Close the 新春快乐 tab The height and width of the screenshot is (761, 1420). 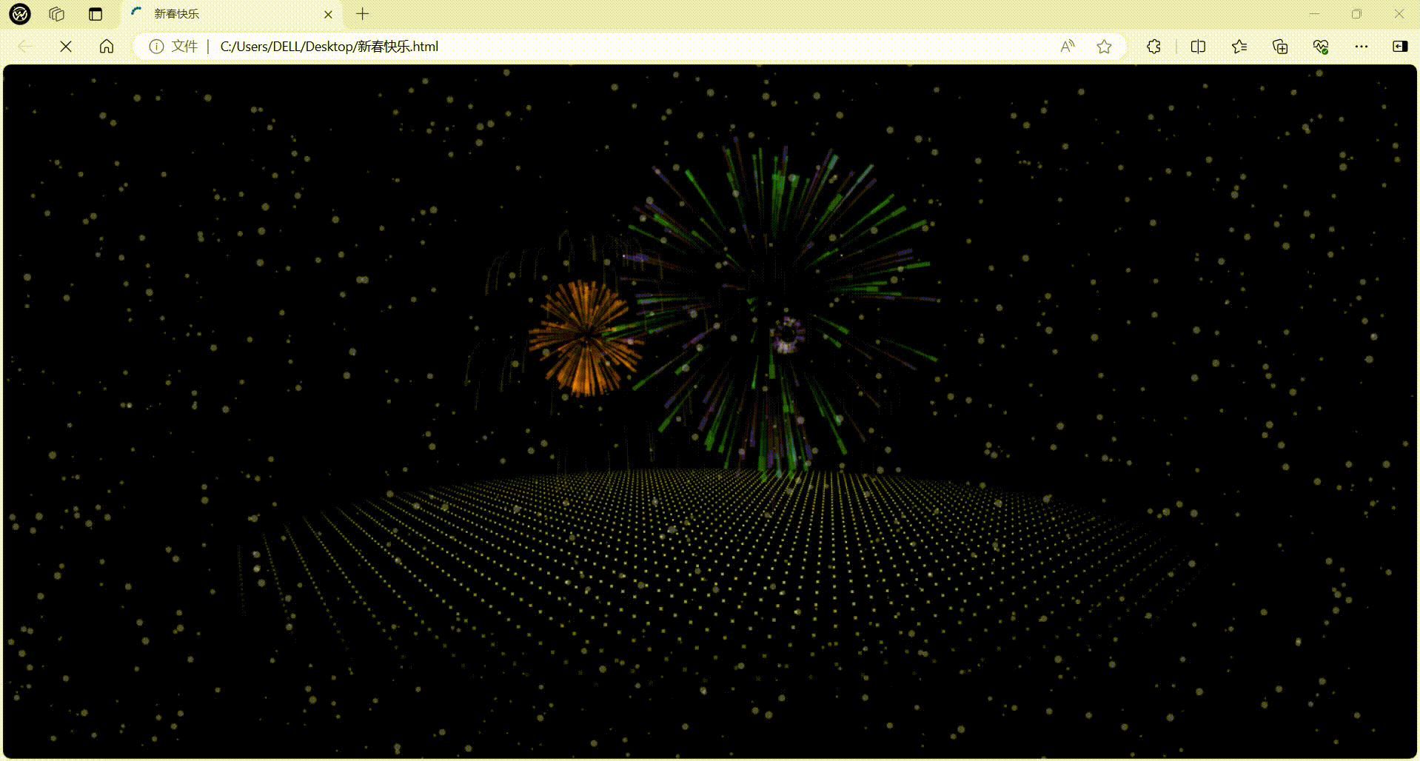(329, 14)
